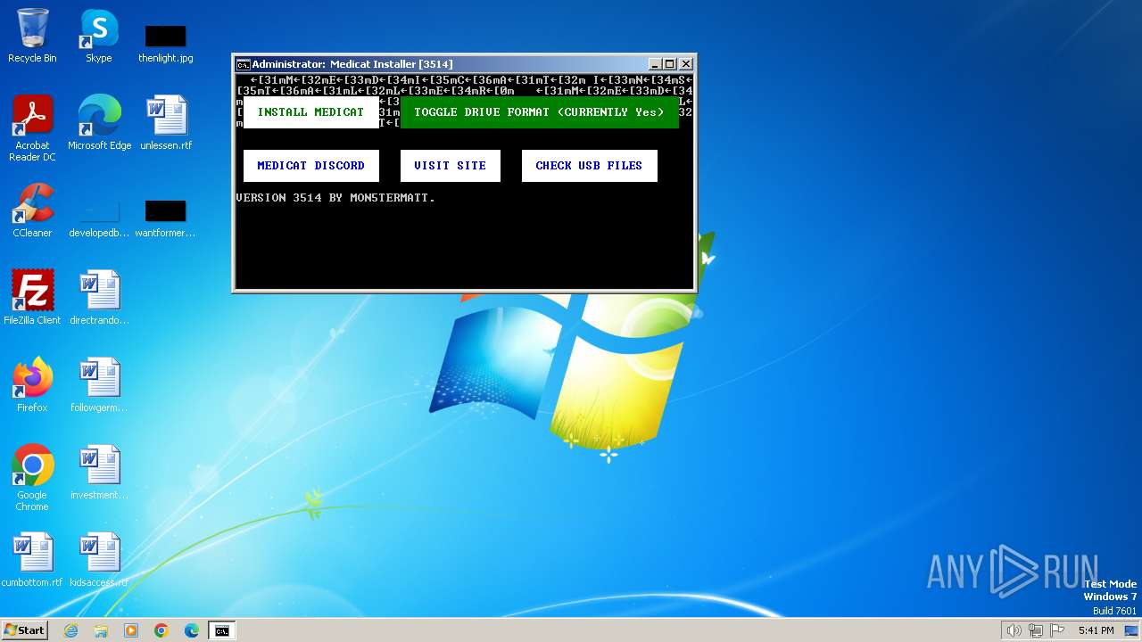Select the developedb... desktop file
This screenshot has height=642, width=1142.
[x=99, y=218]
